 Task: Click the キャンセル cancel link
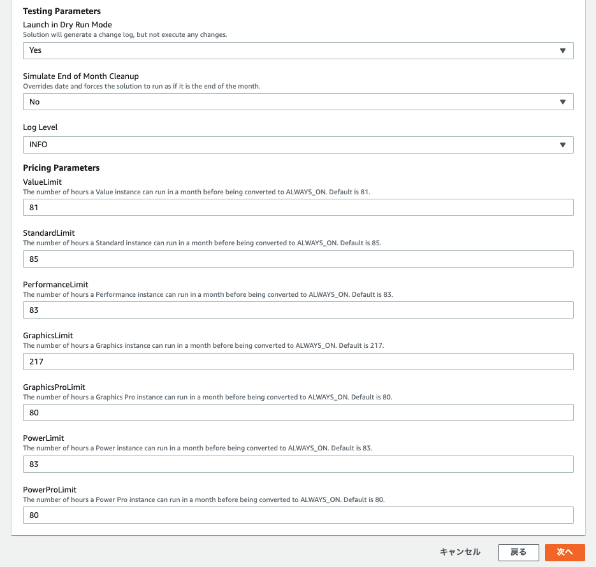tap(459, 552)
